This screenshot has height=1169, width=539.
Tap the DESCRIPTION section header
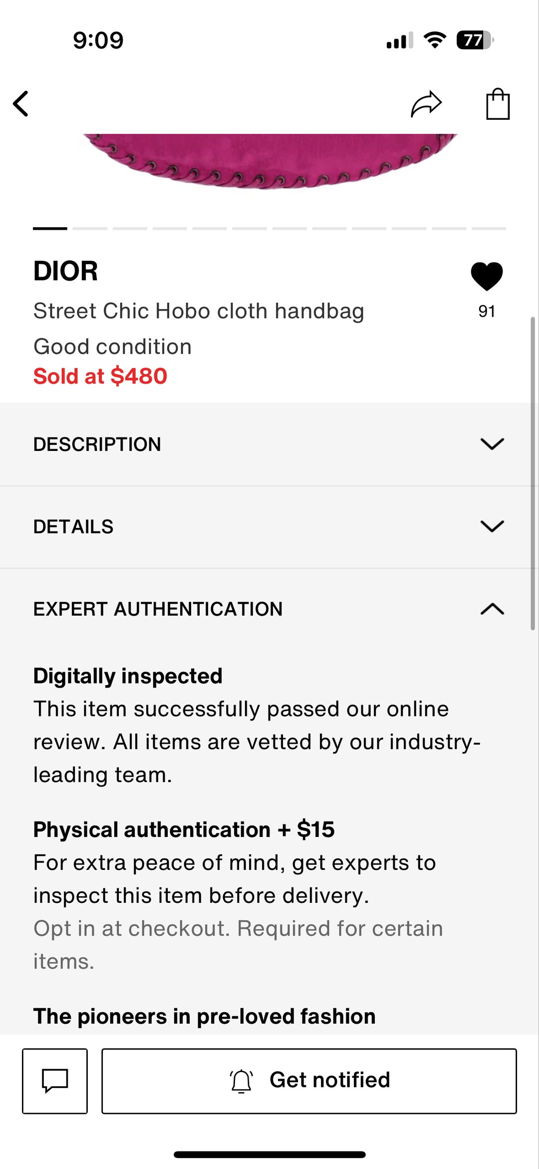[x=97, y=444]
